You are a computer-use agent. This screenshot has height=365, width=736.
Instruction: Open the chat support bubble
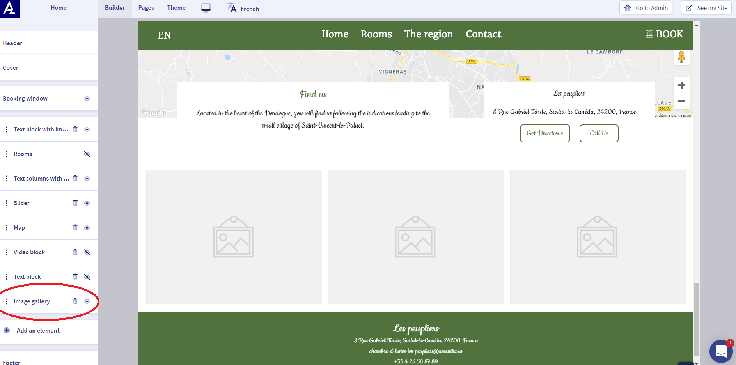pyautogui.click(x=721, y=351)
